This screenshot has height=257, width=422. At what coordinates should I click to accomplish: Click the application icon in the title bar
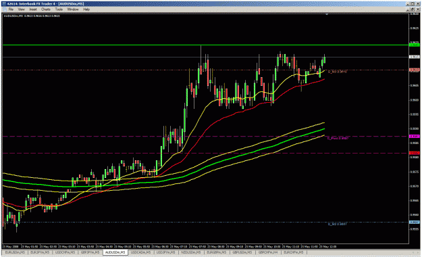[4, 4]
